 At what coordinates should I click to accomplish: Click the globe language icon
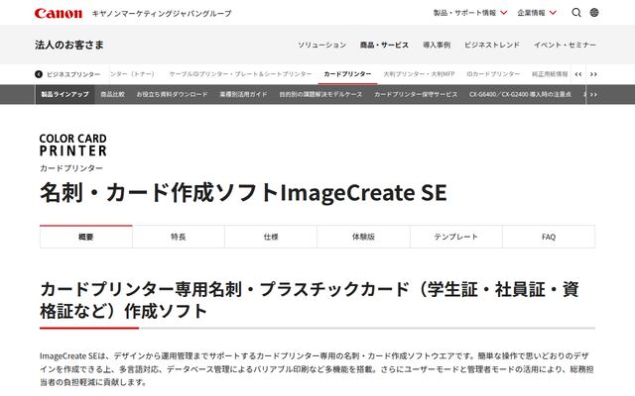point(594,13)
